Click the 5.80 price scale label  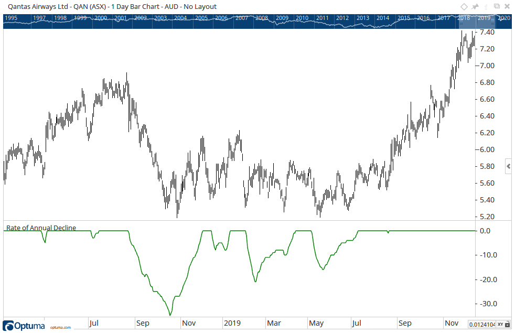[487, 167]
